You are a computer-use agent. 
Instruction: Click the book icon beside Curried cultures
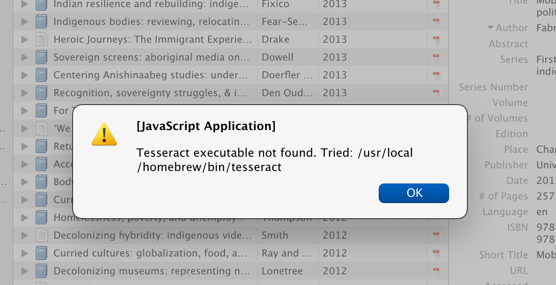(x=41, y=253)
